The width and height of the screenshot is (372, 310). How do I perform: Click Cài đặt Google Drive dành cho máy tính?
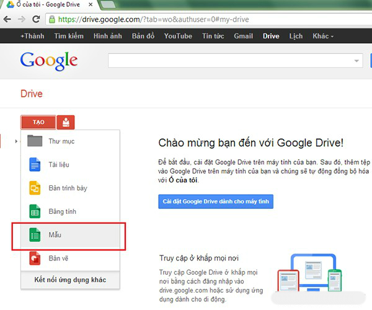pyautogui.click(x=216, y=201)
